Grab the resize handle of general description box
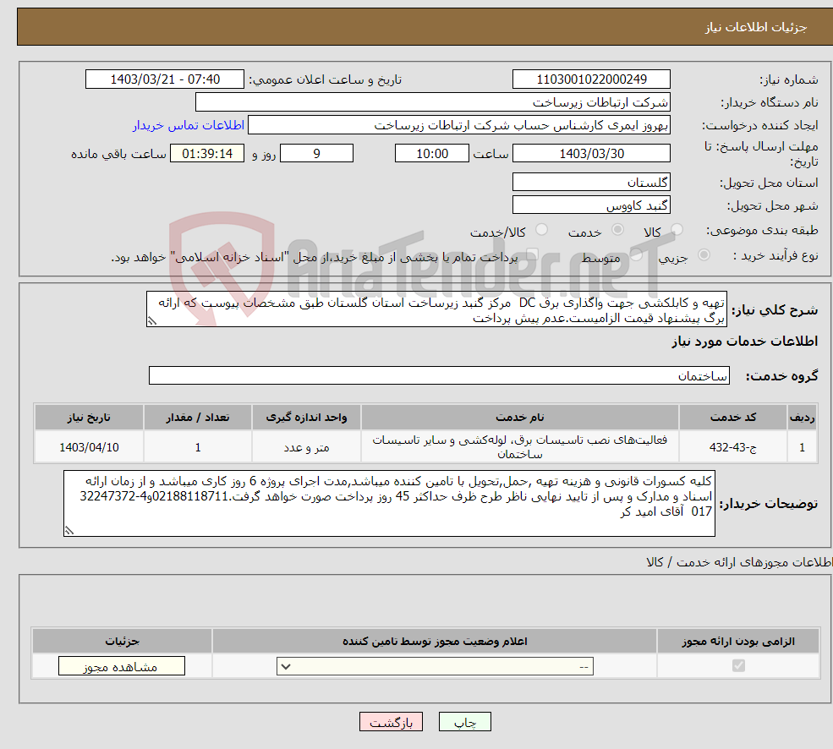This screenshot has height=749, width=833. coord(152,321)
